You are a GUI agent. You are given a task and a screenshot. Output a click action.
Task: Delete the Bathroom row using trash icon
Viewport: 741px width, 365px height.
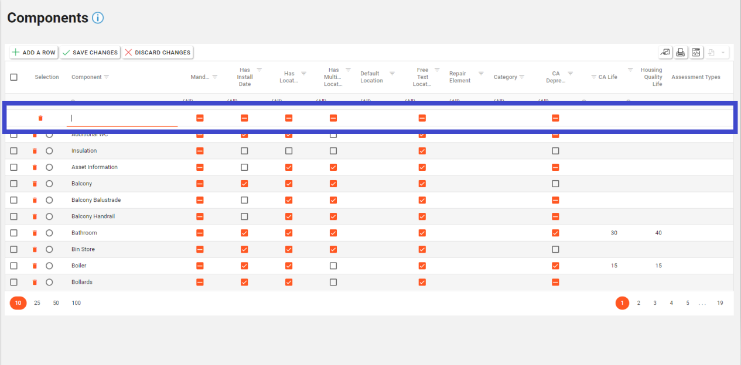(35, 233)
